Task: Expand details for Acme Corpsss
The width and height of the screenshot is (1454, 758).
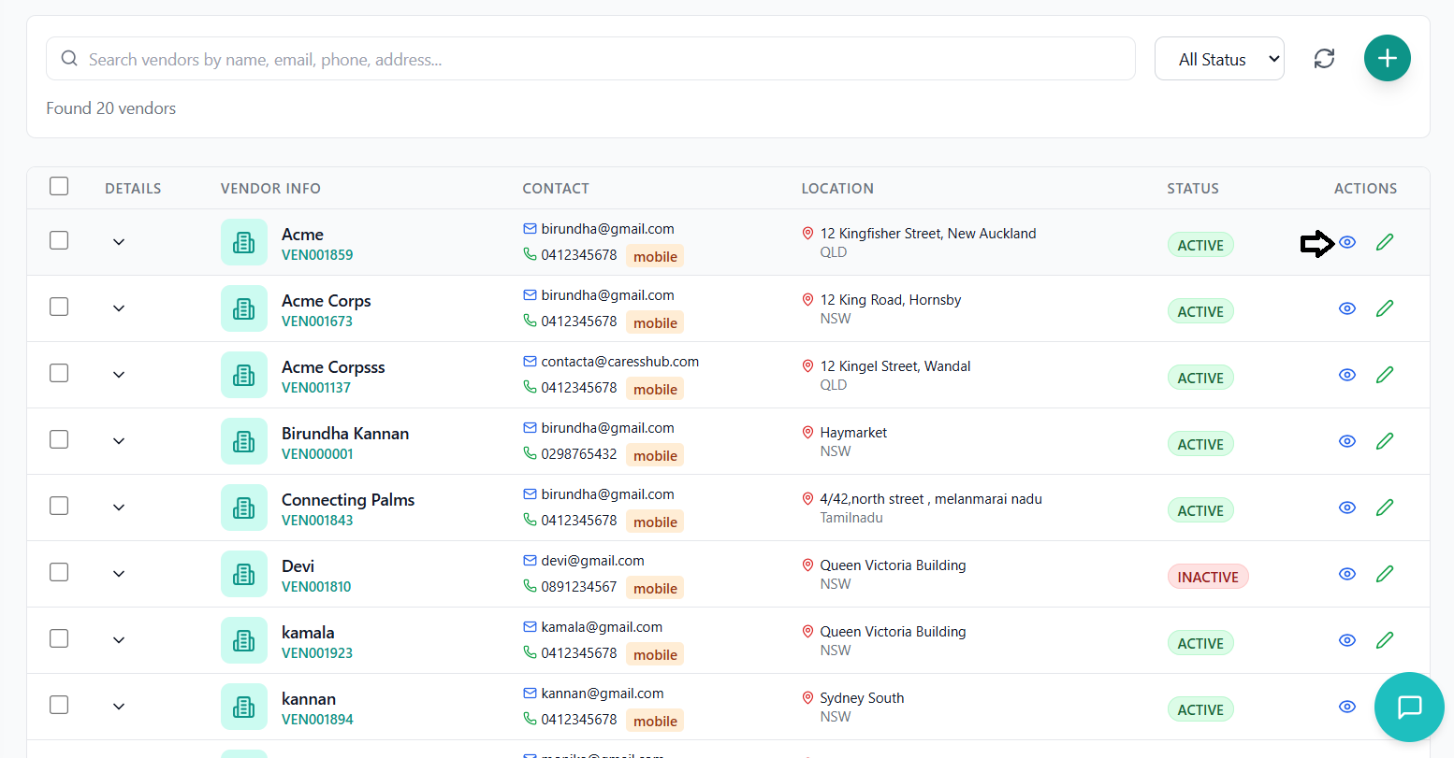Action: click(119, 374)
